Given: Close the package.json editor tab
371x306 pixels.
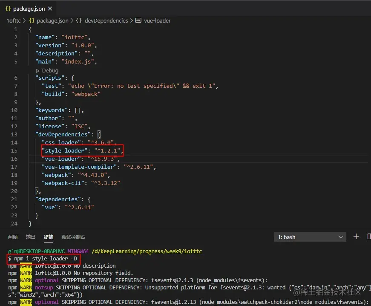Looking at the screenshot, I should [x=50, y=9].
